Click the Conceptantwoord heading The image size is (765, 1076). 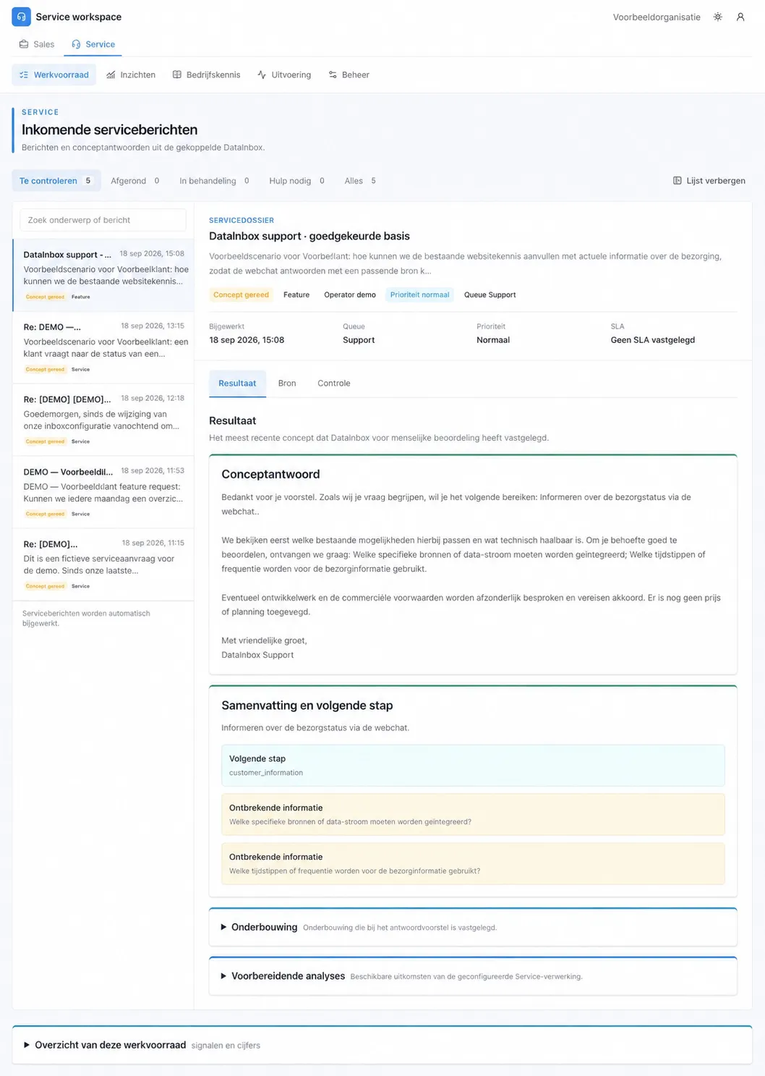click(x=270, y=474)
